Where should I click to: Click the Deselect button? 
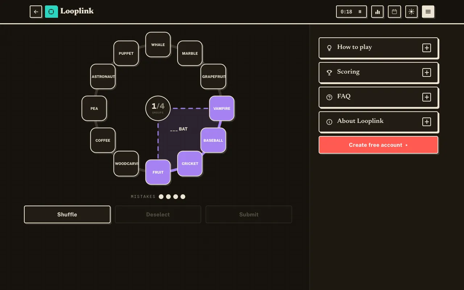point(158,215)
